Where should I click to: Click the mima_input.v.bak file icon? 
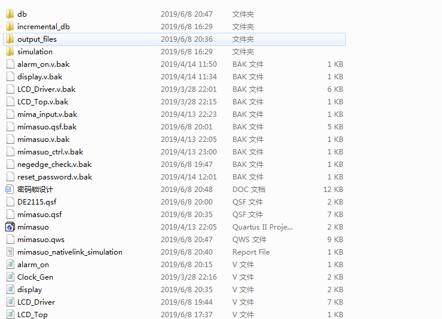(x=10, y=114)
